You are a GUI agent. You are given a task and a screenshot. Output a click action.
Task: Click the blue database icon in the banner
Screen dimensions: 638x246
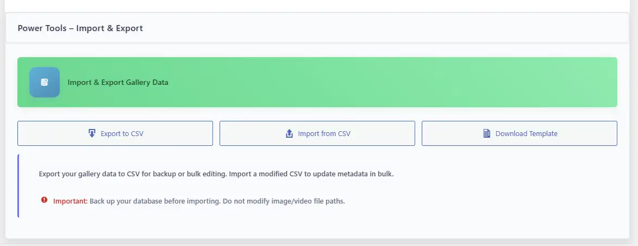click(45, 82)
